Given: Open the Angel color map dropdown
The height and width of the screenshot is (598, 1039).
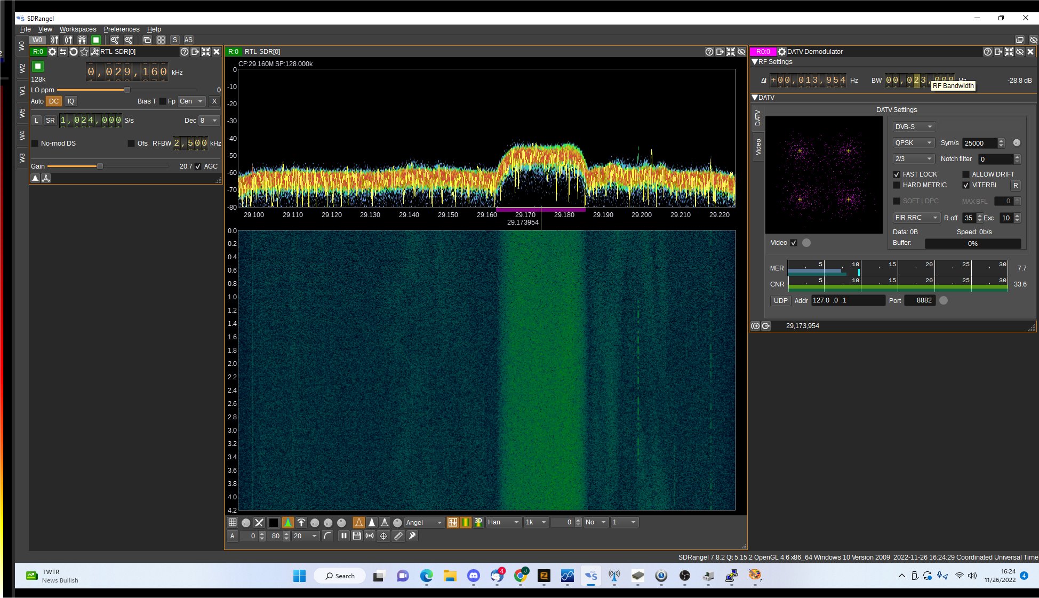Looking at the screenshot, I should point(425,522).
